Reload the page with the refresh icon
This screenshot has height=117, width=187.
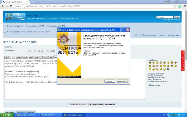point(11,6)
